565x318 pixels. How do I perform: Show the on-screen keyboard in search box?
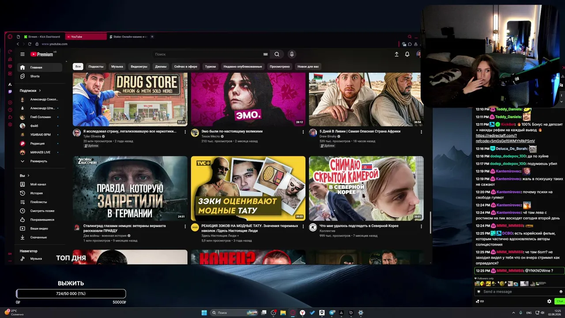tap(265, 54)
